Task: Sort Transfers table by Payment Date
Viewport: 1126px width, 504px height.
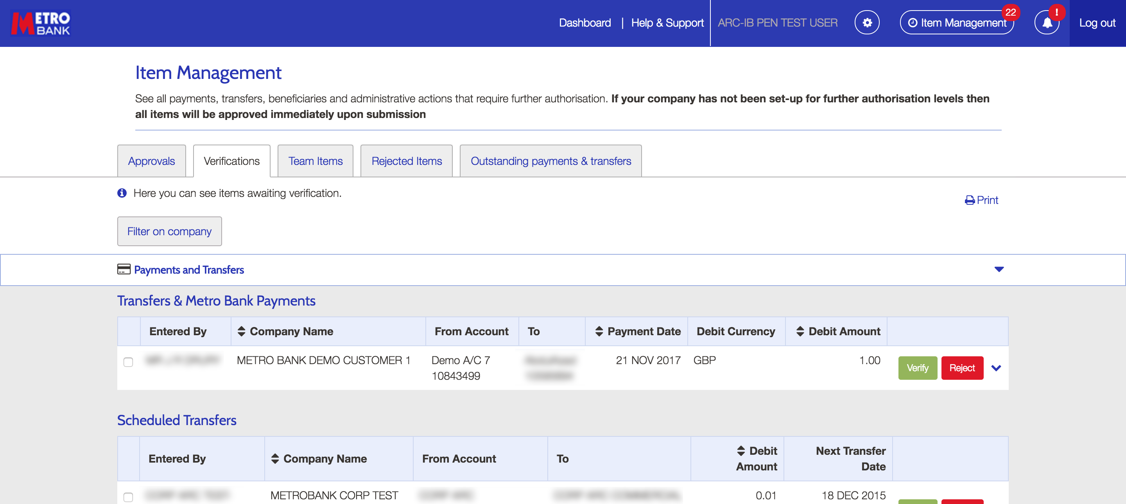Action: click(x=599, y=331)
